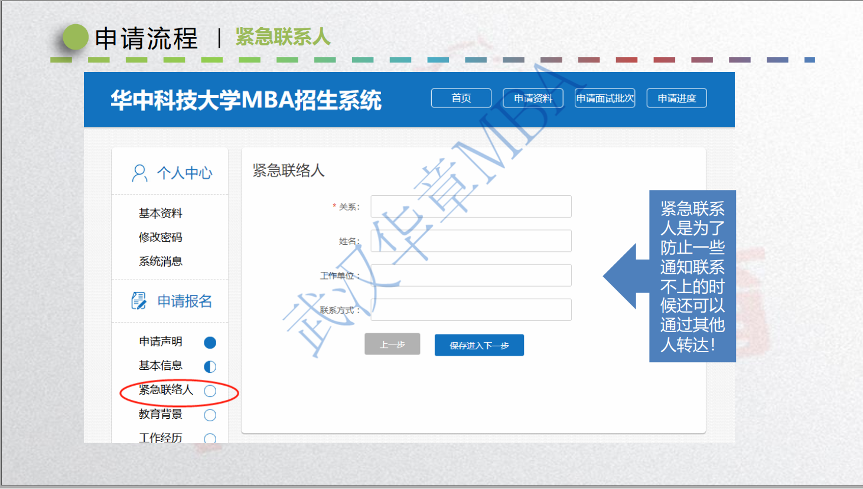Select 申请声明 step in sidebar

tap(161, 342)
